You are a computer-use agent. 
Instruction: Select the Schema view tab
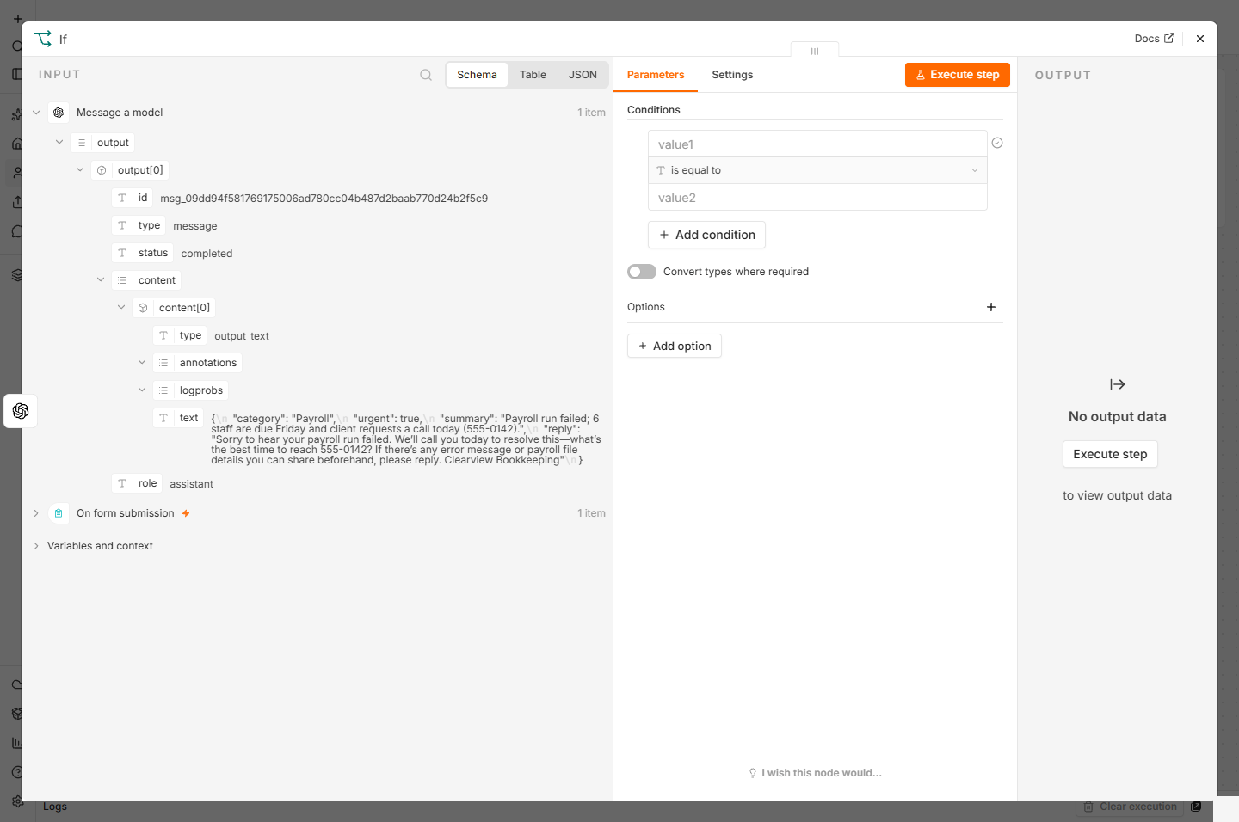point(477,75)
